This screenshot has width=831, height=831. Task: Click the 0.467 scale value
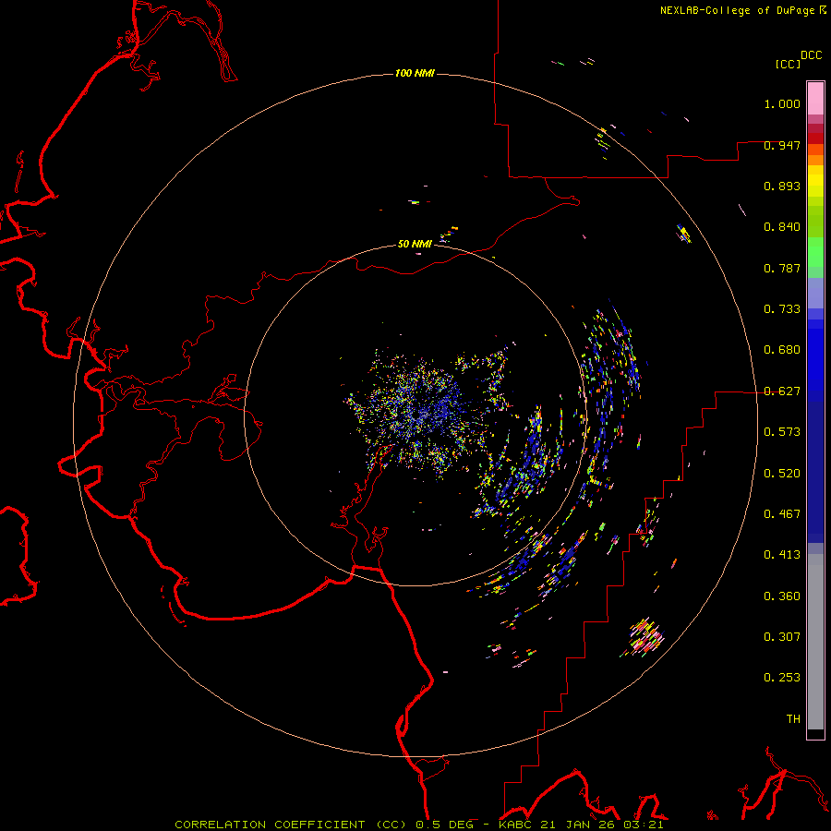pyautogui.click(x=782, y=514)
